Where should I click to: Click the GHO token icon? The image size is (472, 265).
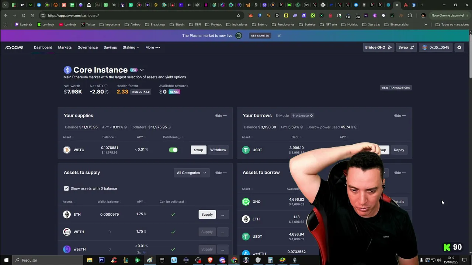click(246, 202)
